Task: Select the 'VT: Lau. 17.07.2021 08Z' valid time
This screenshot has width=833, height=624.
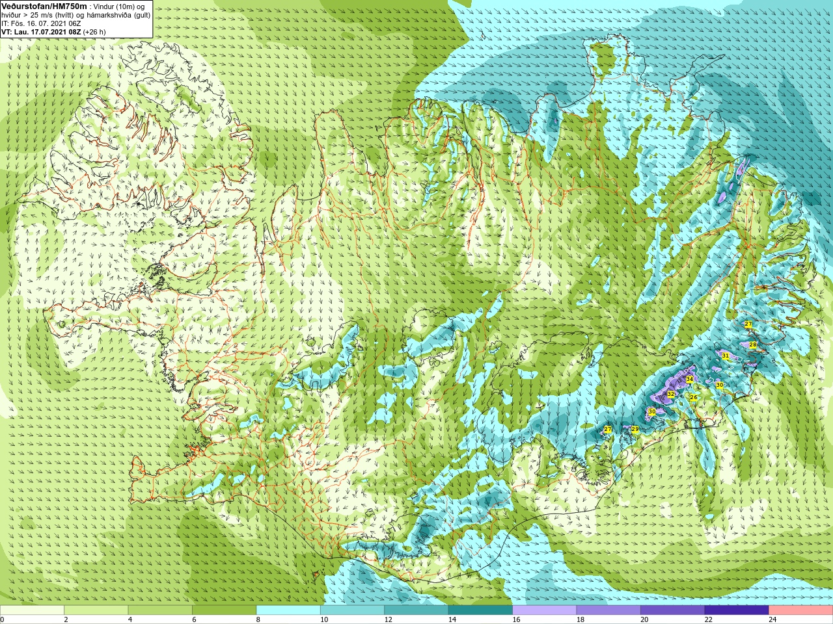Action: pos(41,32)
